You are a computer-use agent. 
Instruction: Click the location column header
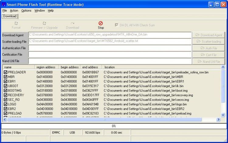click(x=161, y=67)
